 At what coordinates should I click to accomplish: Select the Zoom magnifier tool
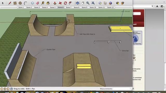[x=88, y=3]
